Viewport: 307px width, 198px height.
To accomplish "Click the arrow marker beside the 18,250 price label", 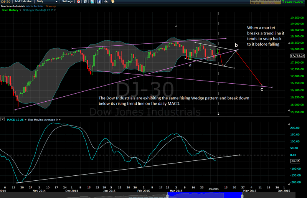I will point(289,43).
